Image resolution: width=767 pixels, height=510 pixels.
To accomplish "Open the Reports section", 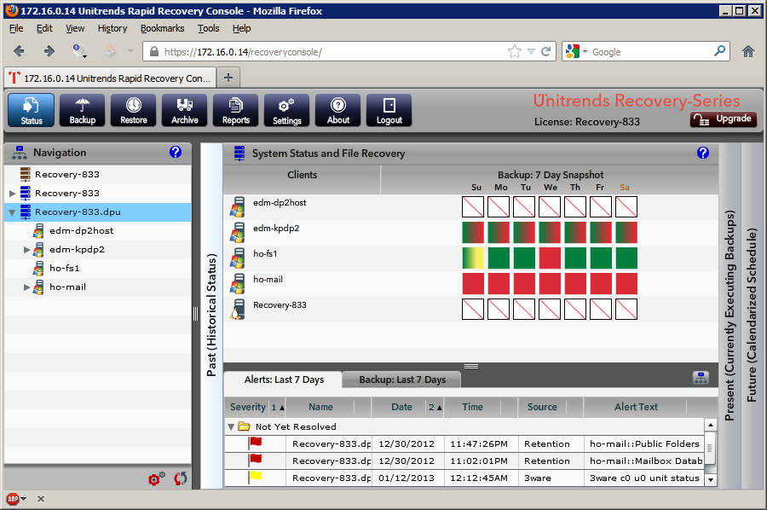I will coord(236,111).
